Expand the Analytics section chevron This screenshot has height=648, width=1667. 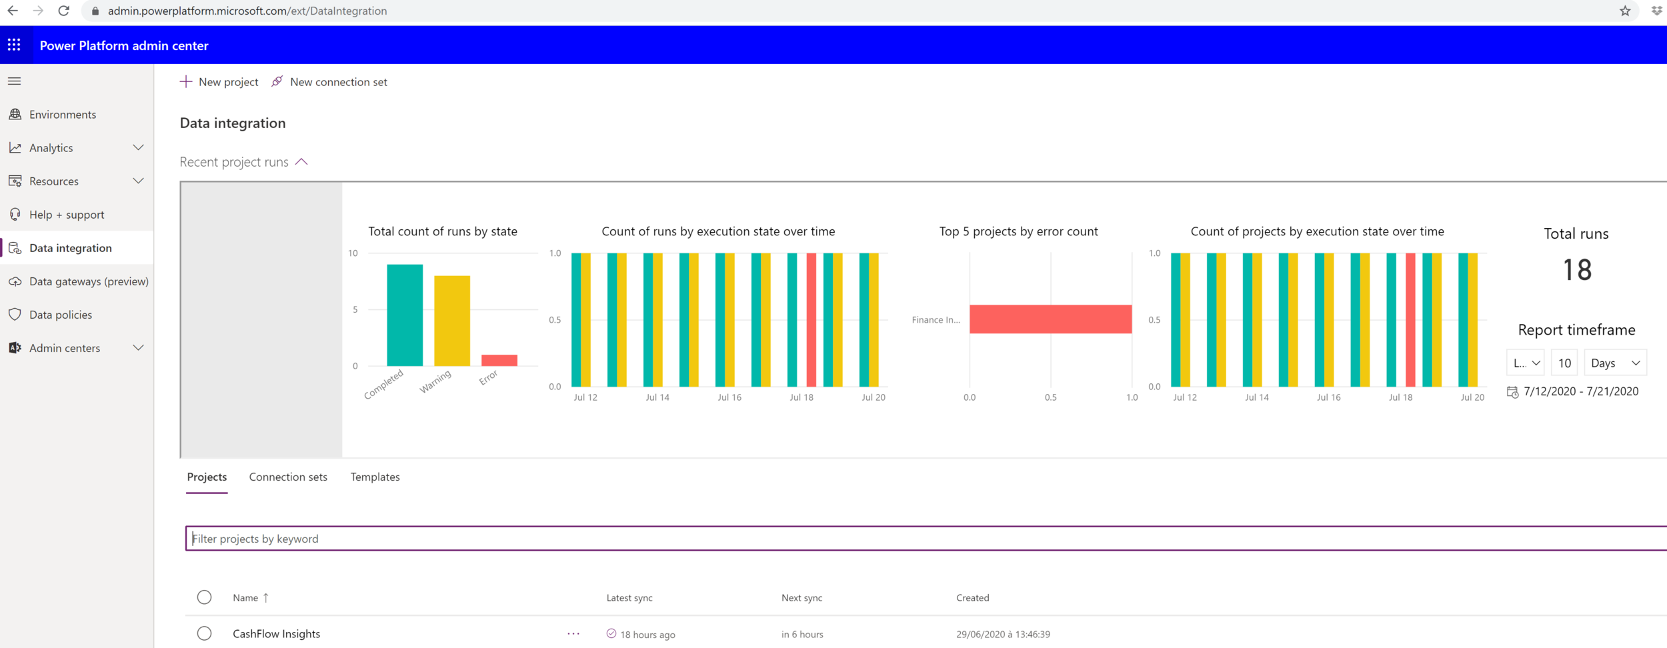138,148
